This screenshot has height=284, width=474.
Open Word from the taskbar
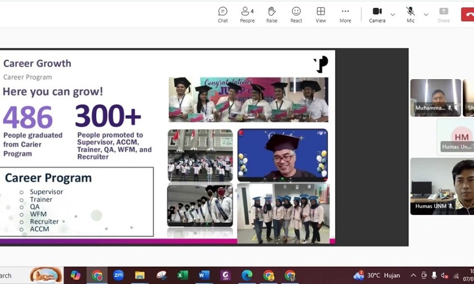pos(204,276)
